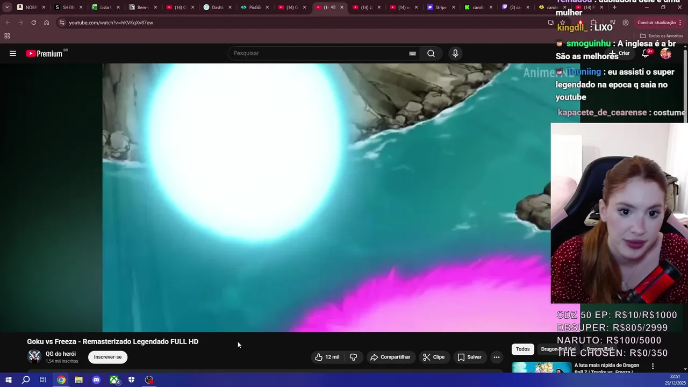Open YouTube notifications bell
The width and height of the screenshot is (688, 387).
[646, 53]
